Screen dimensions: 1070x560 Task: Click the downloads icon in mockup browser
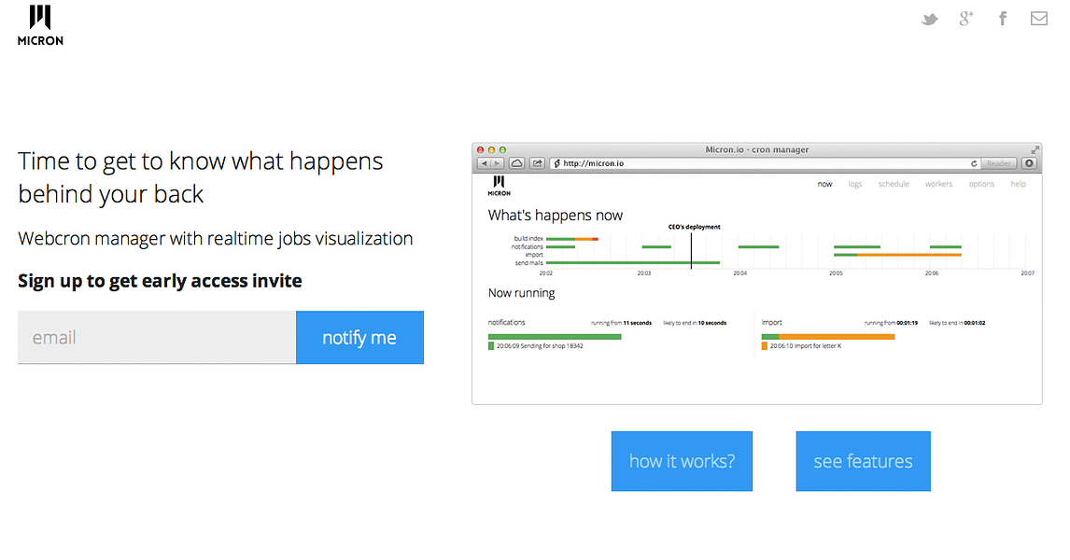(1029, 163)
